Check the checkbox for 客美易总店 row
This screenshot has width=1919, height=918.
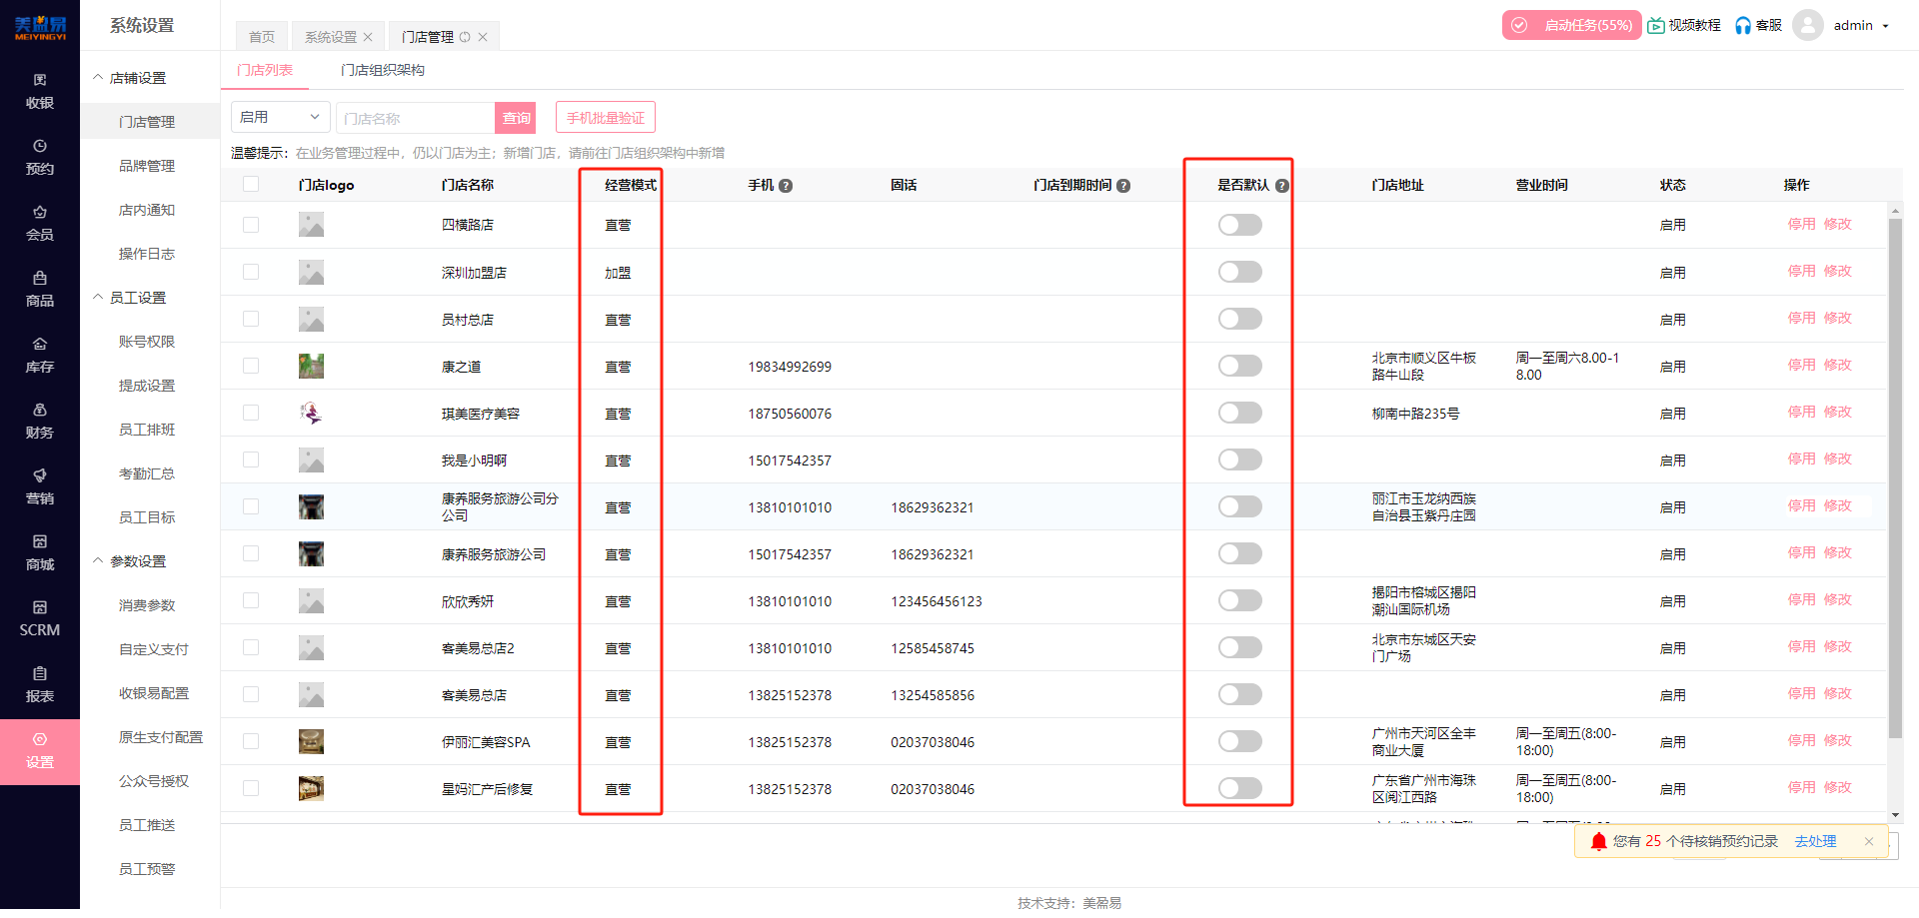(x=251, y=694)
